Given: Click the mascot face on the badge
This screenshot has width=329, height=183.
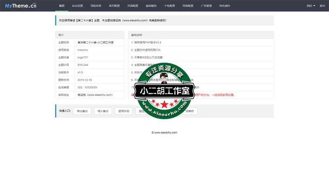Looking at the screenshot, I should coord(164,77).
